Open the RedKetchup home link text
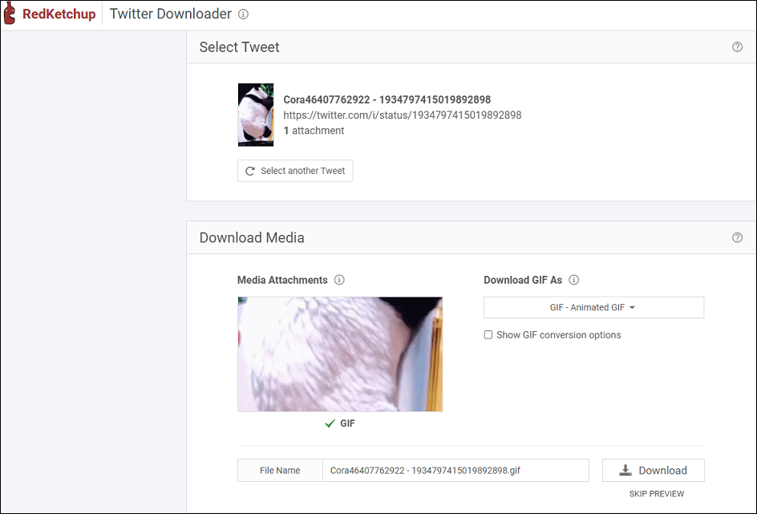Viewport: 757px width, 514px height. (x=59, y=14)
